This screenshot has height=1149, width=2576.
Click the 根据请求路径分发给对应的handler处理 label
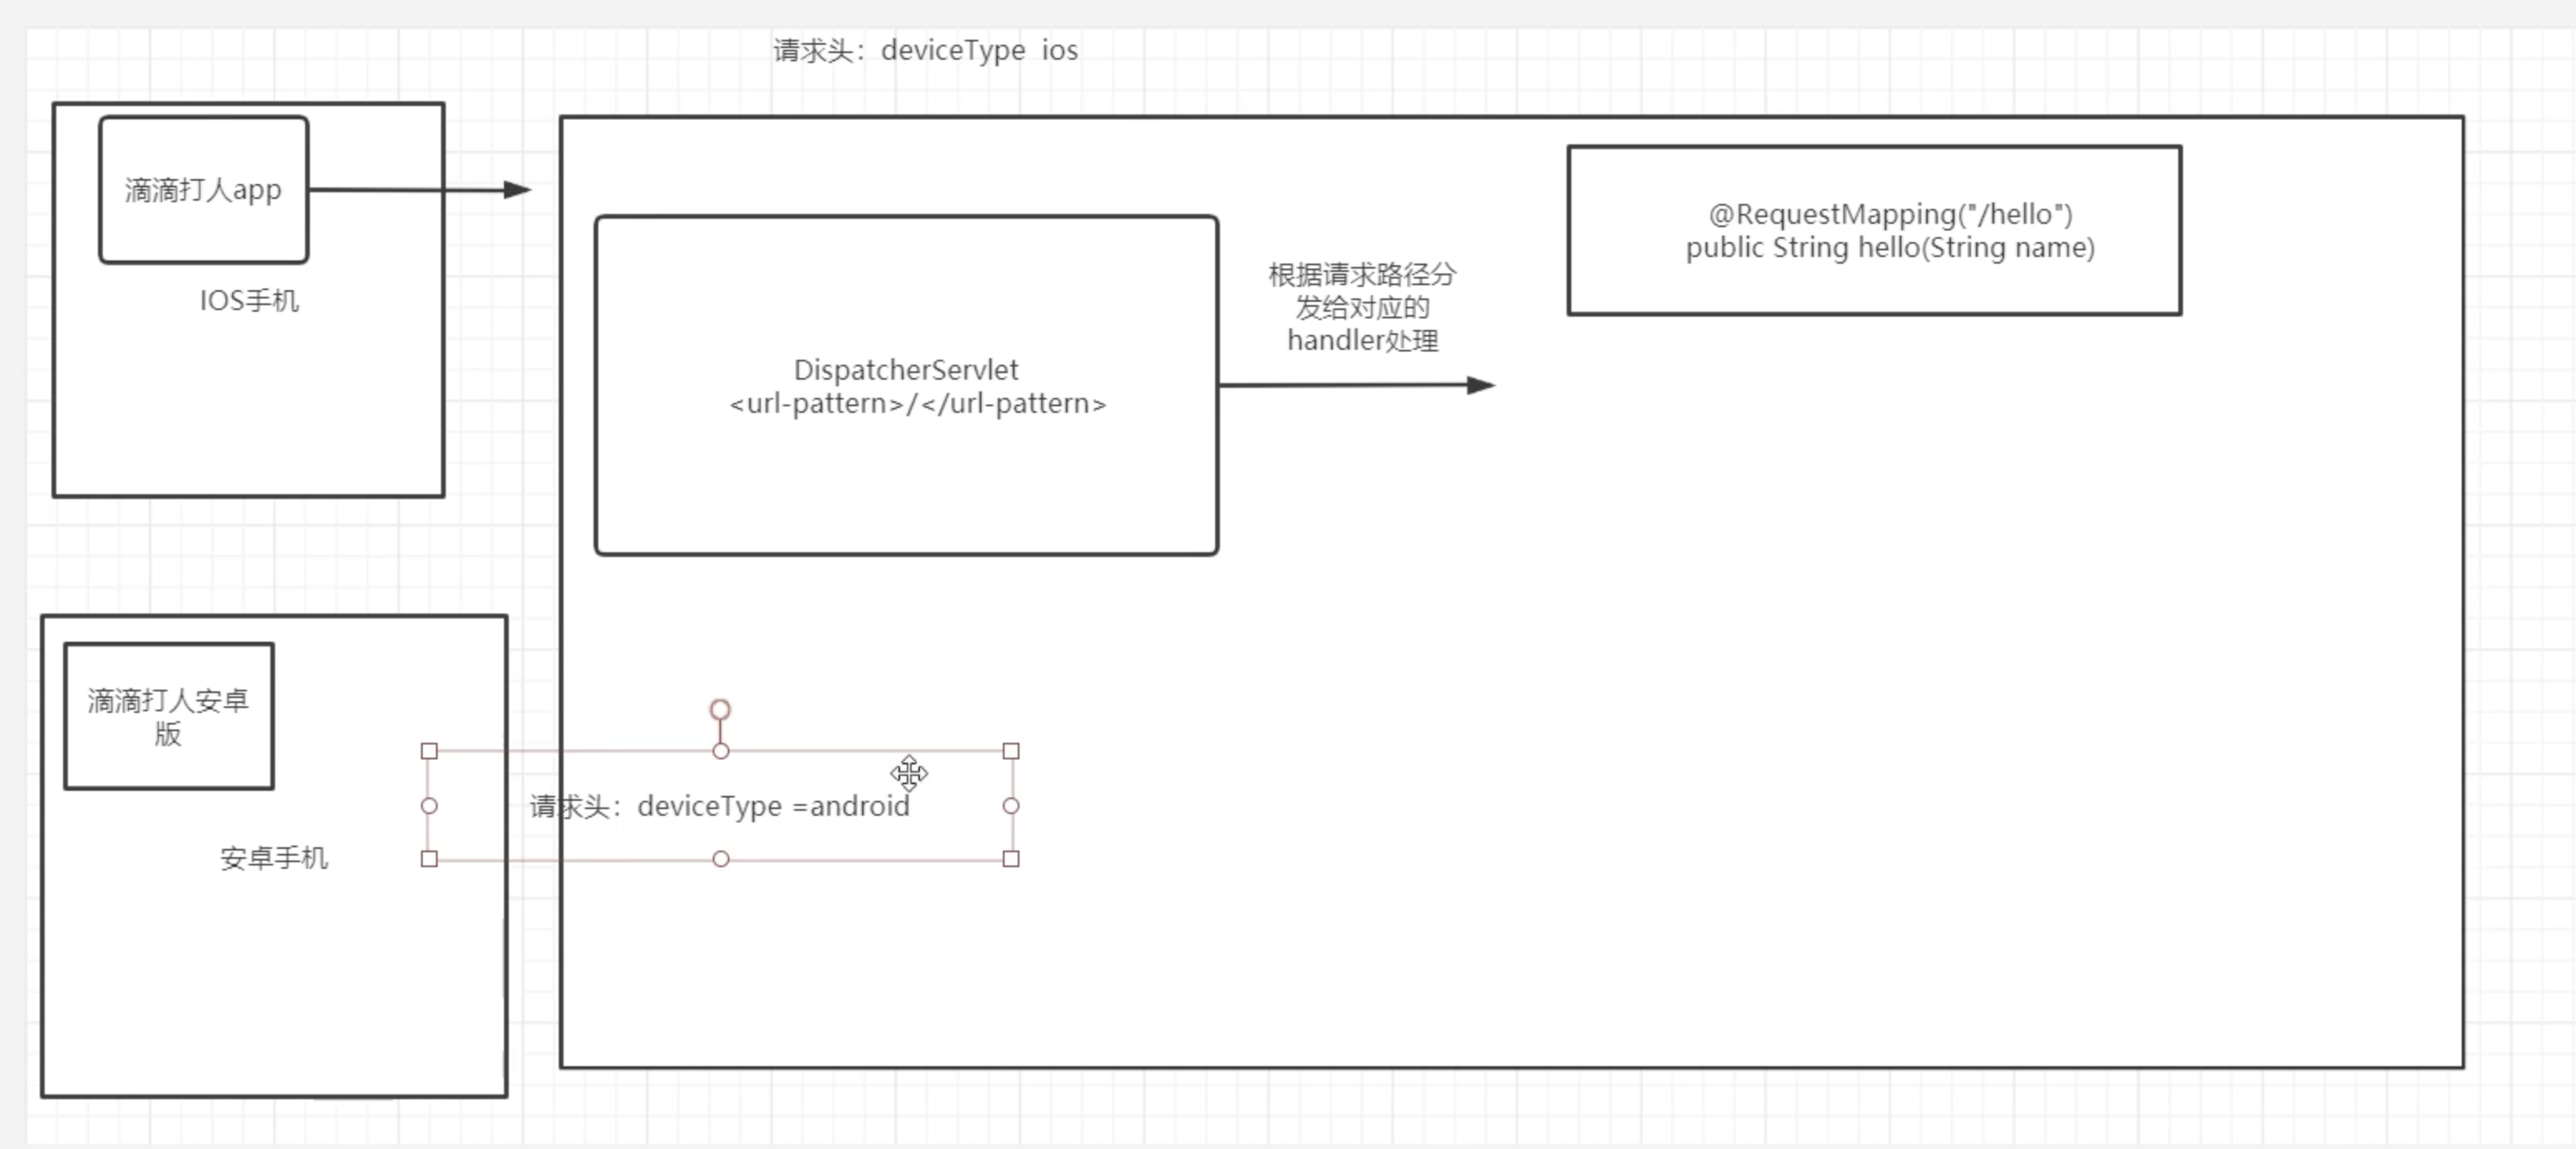pos(1362,307)
